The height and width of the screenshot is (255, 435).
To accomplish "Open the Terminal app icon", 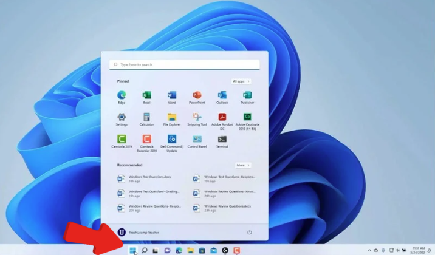I will 222,140.
